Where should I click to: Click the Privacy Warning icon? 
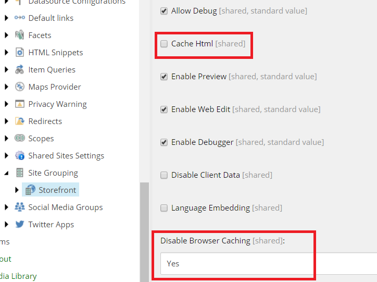[x=20, y=104]
